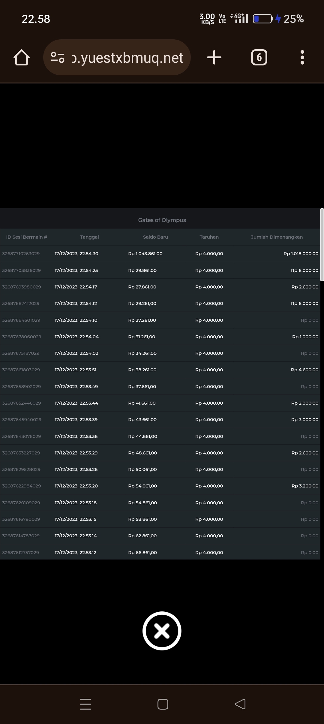Tap the Gates of Olympus title
Screen dimensions: 324x724
click(162, 220)
